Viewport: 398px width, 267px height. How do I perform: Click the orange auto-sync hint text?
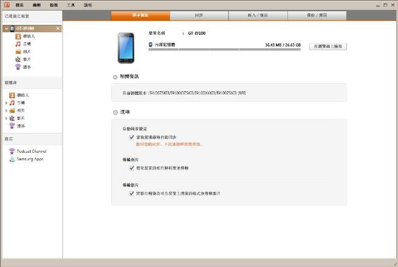pos(169,145)
